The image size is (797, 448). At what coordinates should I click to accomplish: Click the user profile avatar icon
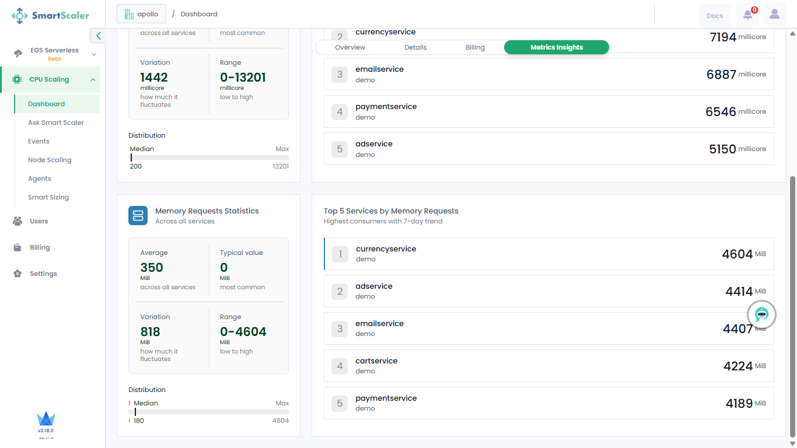774,15
